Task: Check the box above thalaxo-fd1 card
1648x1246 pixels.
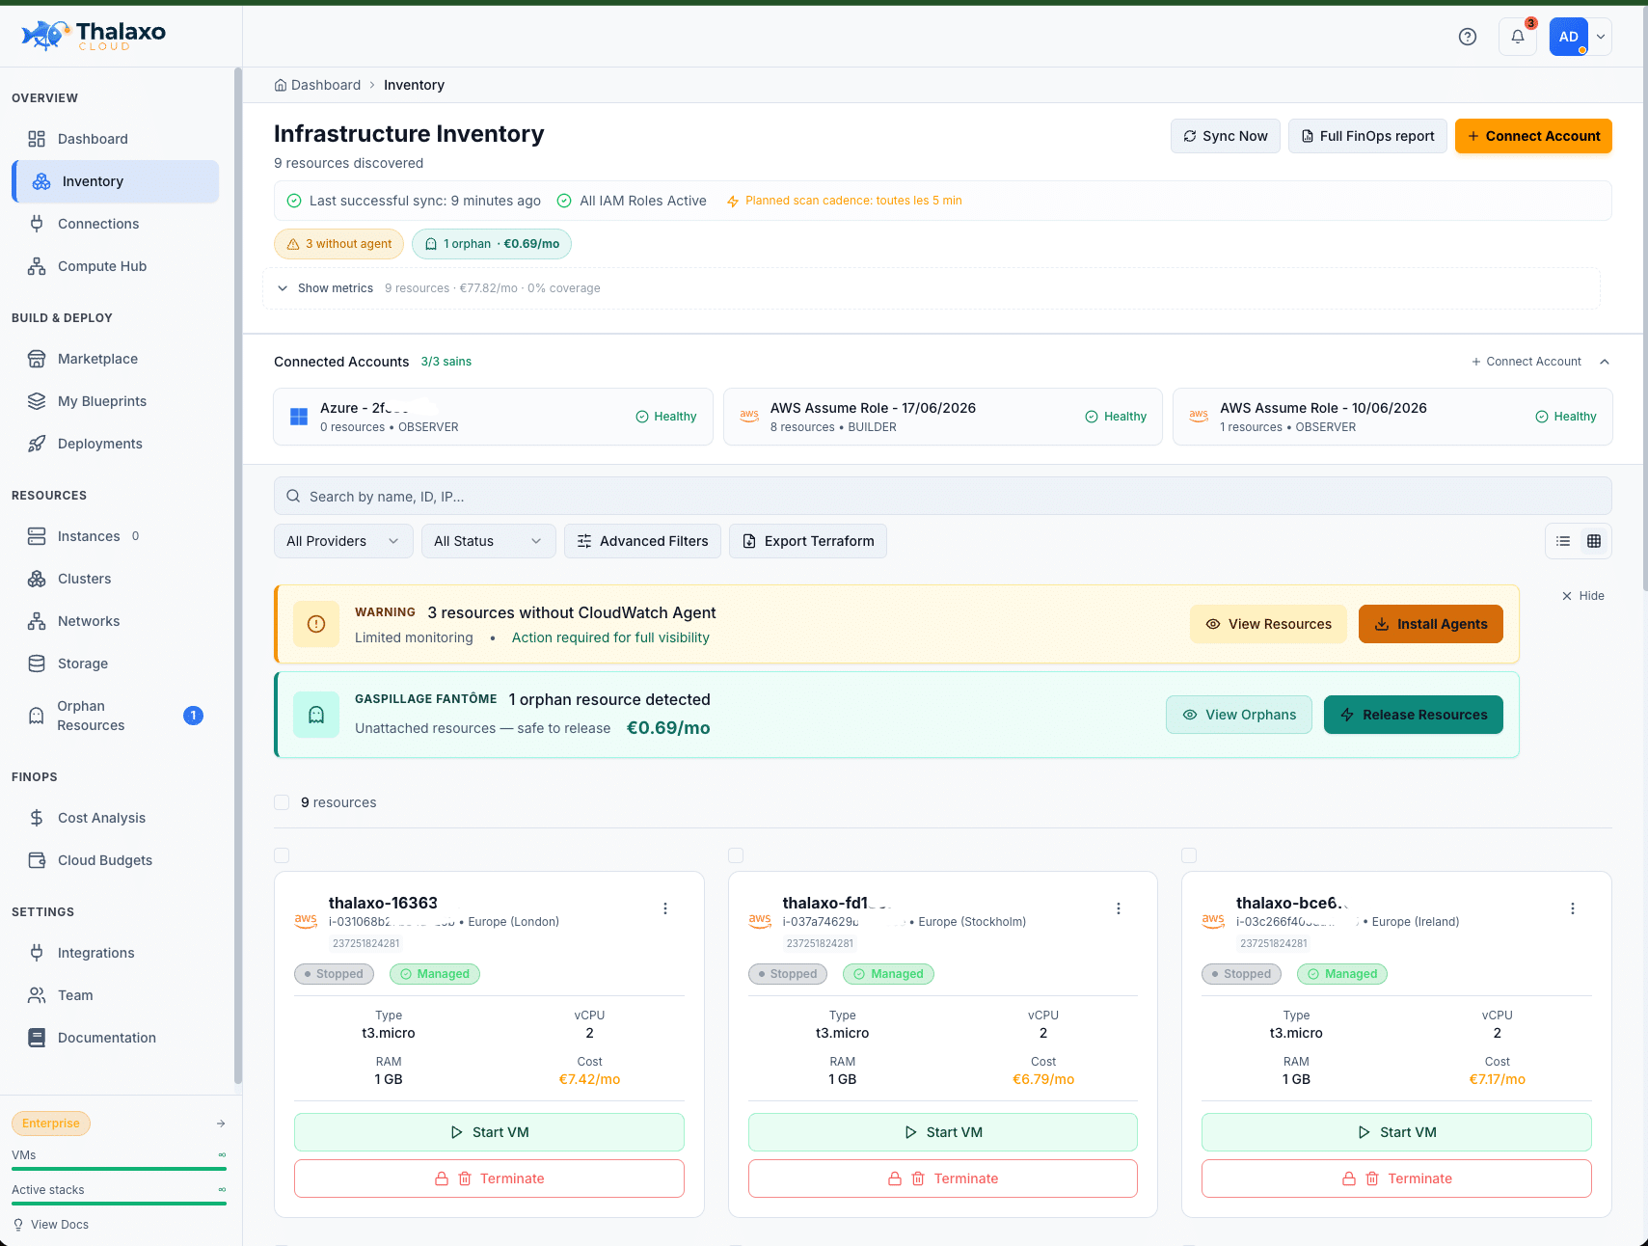Action: (736, 855)
